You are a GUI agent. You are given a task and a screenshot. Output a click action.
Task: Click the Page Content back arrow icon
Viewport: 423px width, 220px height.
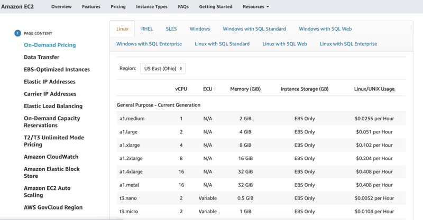17,33
